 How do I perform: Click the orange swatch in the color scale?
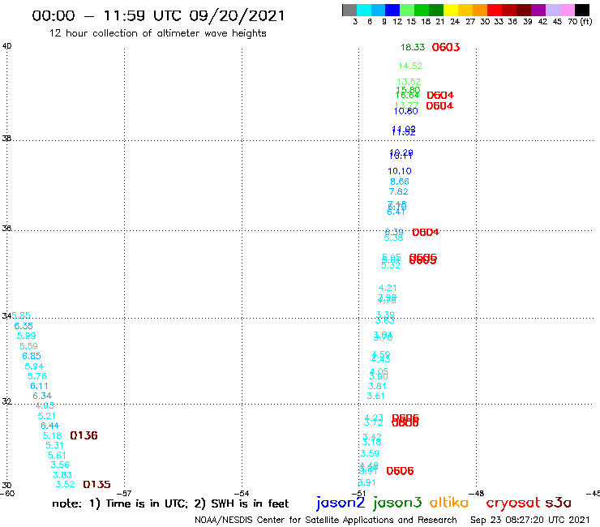click(480, 10)
